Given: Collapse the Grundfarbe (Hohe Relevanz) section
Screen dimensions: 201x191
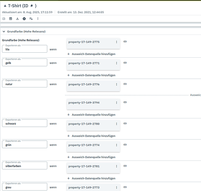Looking at the screenshot, I should point(4,31).
